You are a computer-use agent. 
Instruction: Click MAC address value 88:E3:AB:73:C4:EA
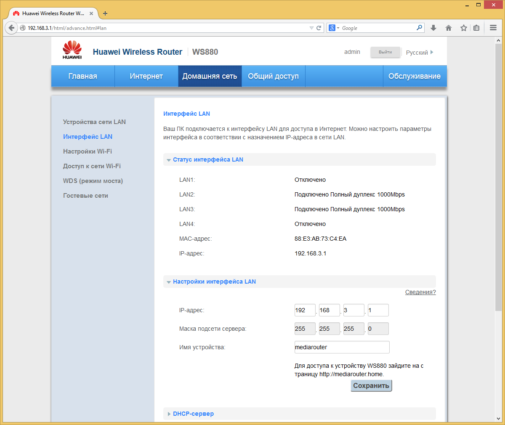[x=321, y=239]
